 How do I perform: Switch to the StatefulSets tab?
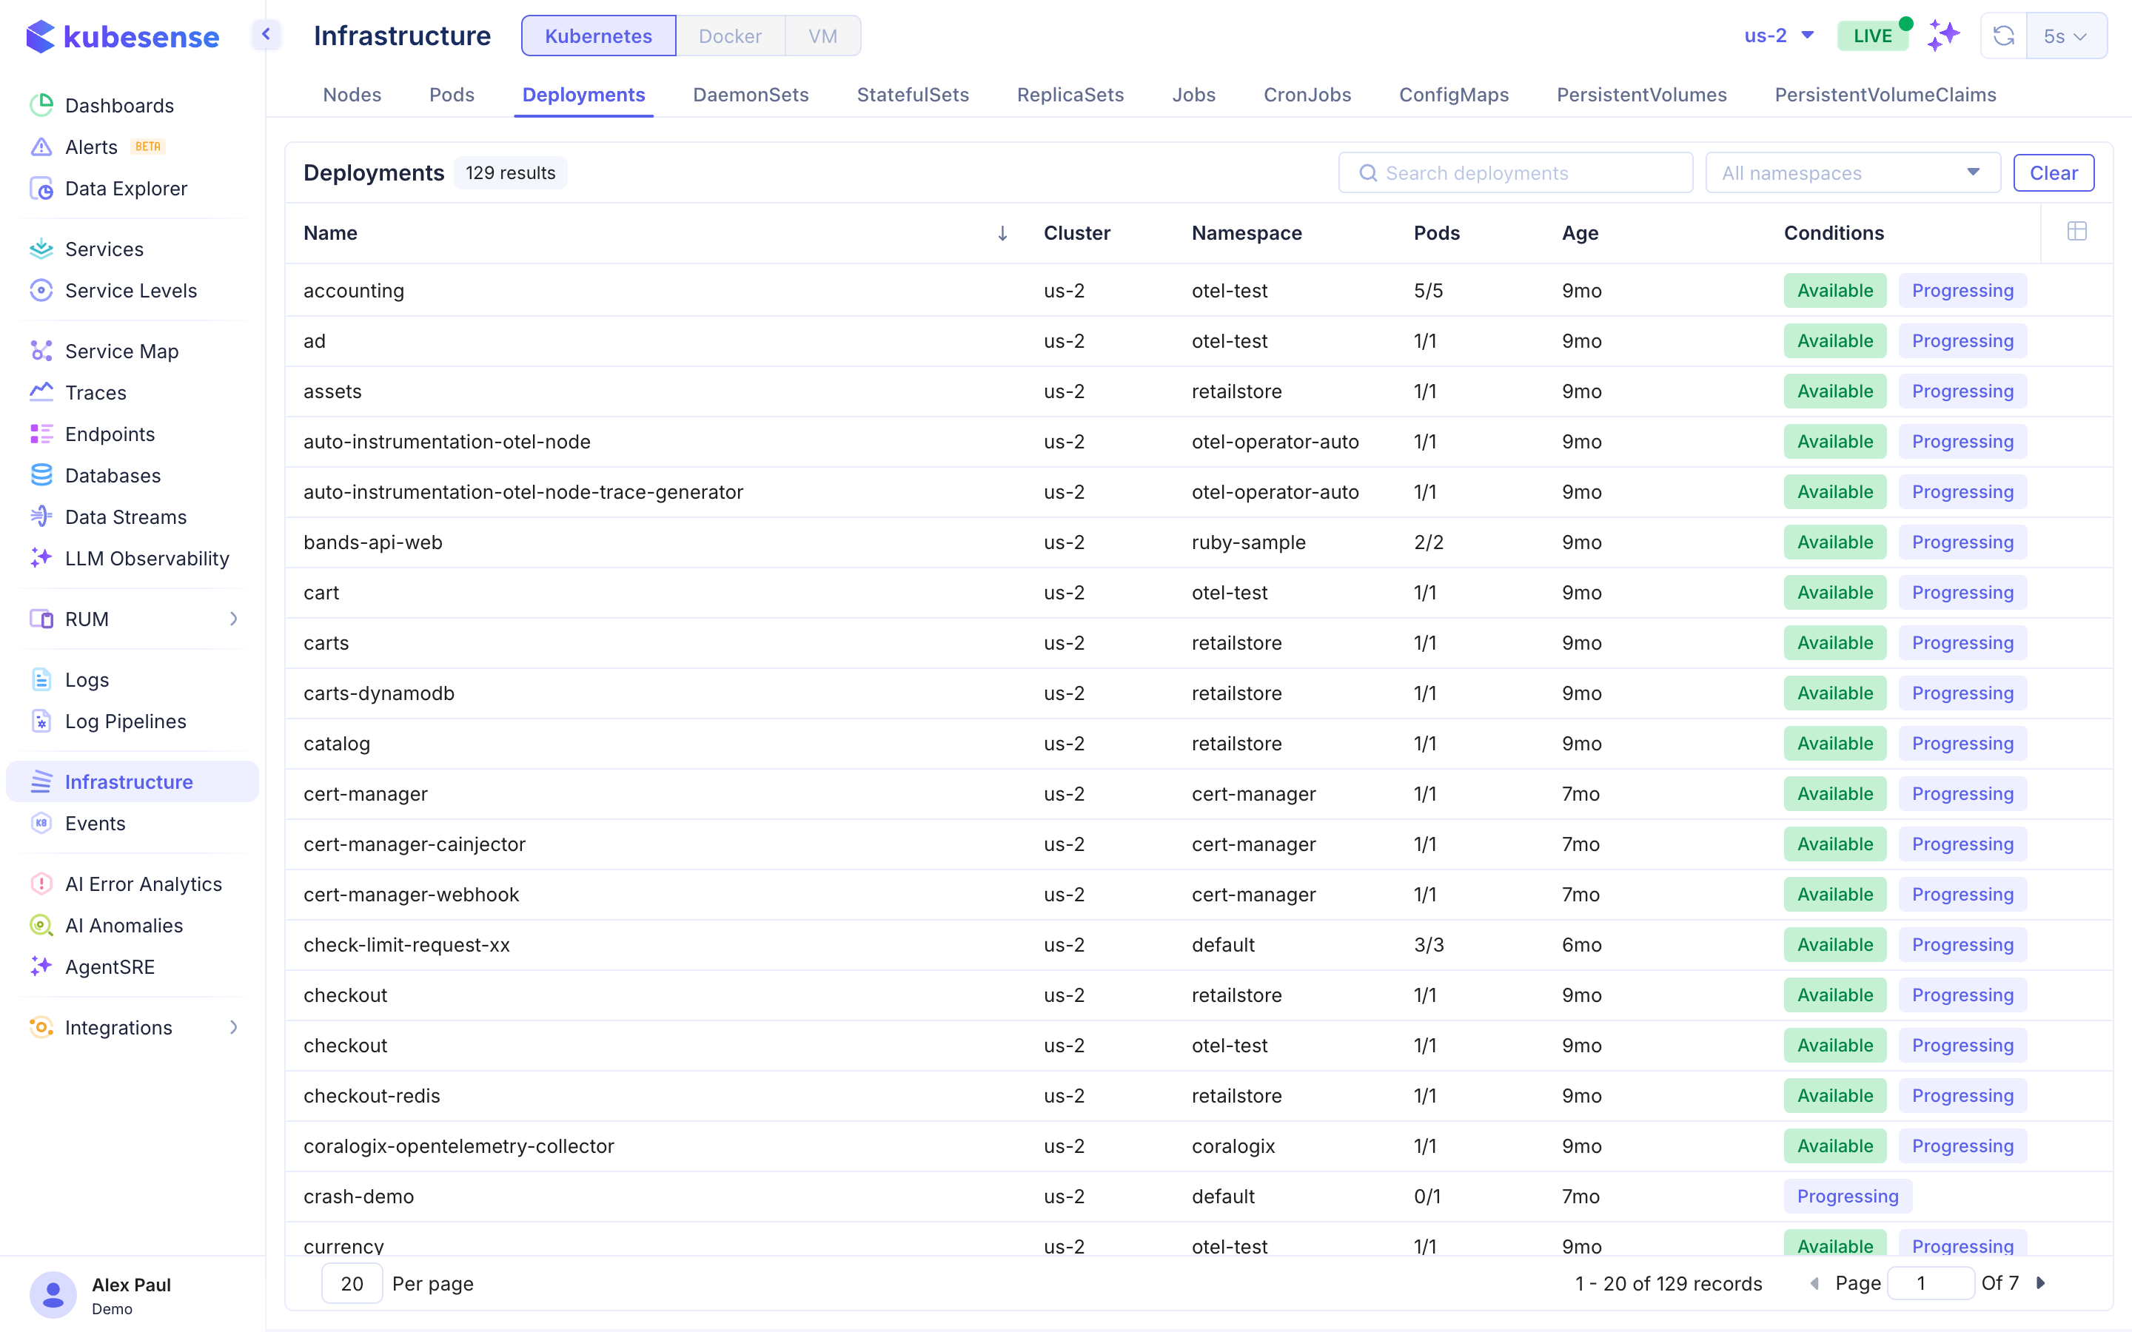point(913,95)
